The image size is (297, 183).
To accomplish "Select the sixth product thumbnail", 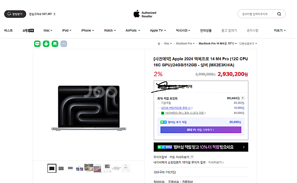I will point(98,168).
